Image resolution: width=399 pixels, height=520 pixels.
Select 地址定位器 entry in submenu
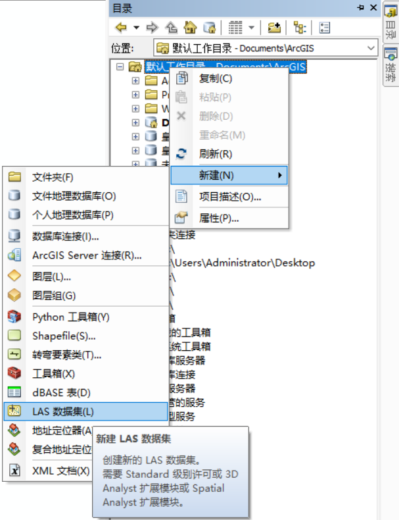[62, 430]
